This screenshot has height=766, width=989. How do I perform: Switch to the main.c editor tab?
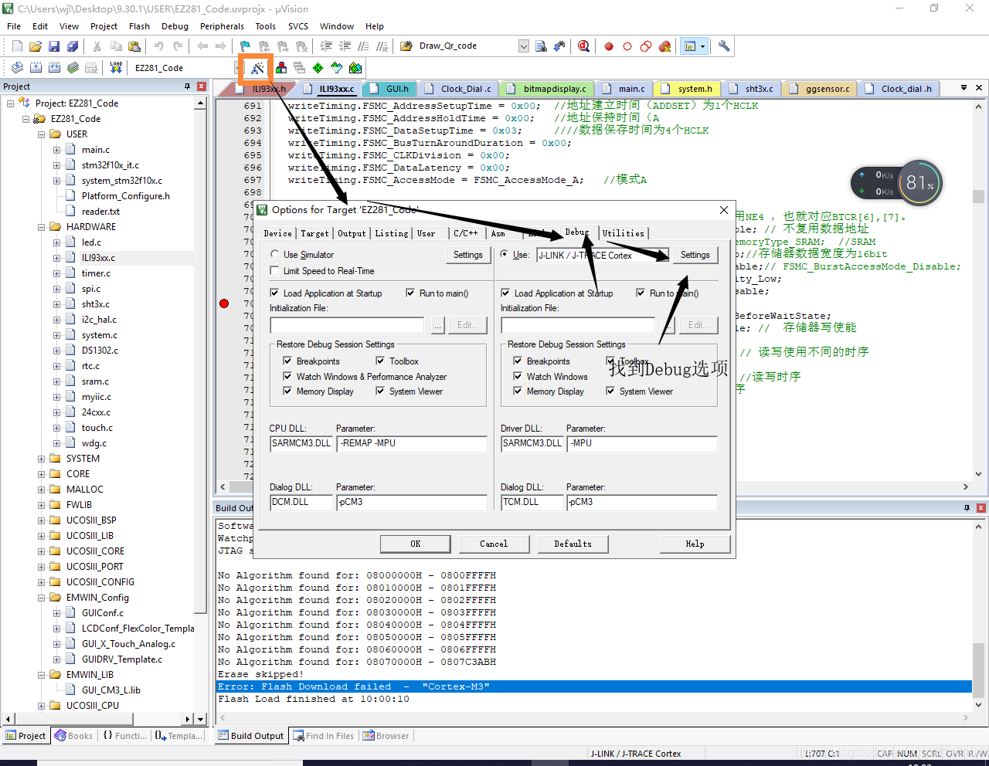pos(626,89)
